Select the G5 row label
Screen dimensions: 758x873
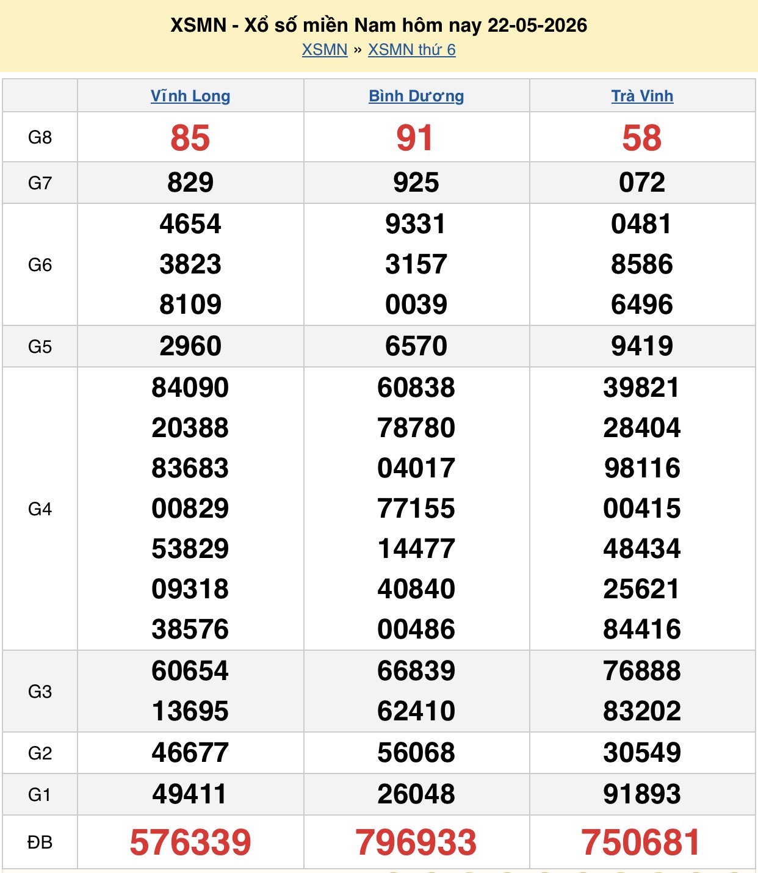coord(40,346)
